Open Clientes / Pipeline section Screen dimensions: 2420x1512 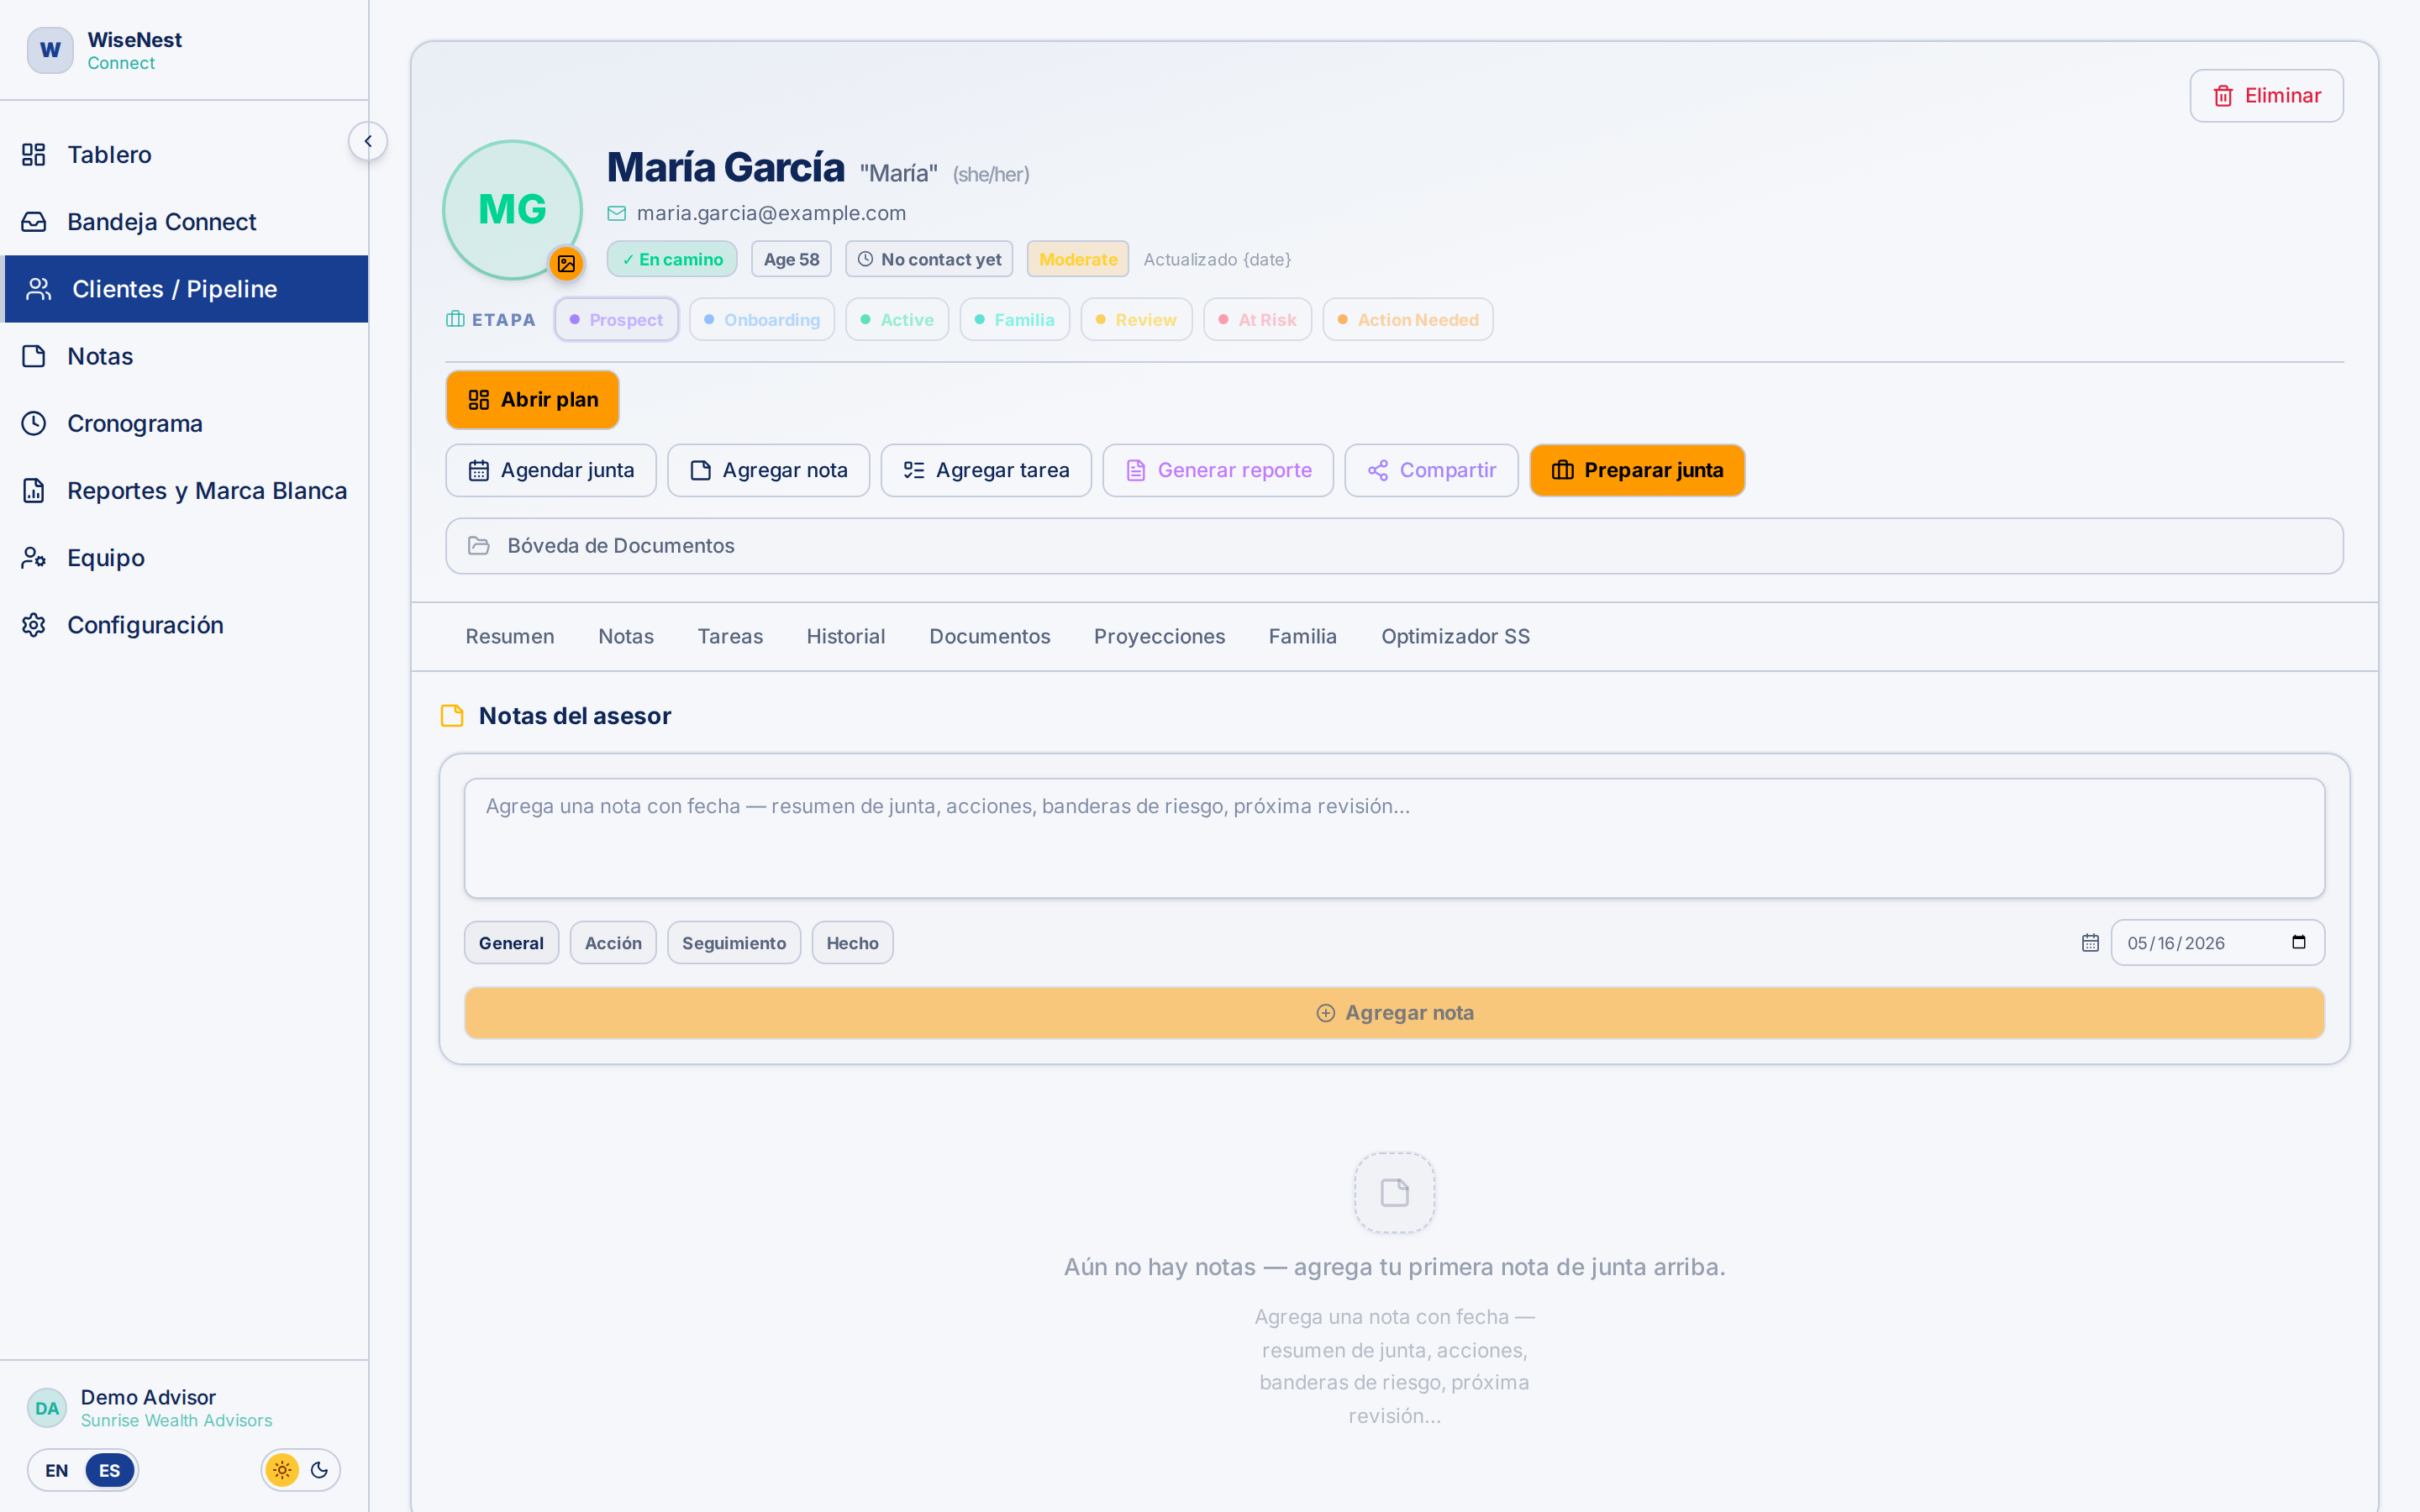coord(186,289)
